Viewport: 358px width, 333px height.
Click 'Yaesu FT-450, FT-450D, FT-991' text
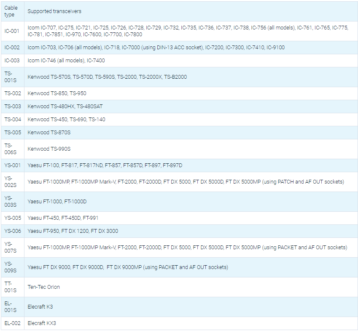point(63,218)
